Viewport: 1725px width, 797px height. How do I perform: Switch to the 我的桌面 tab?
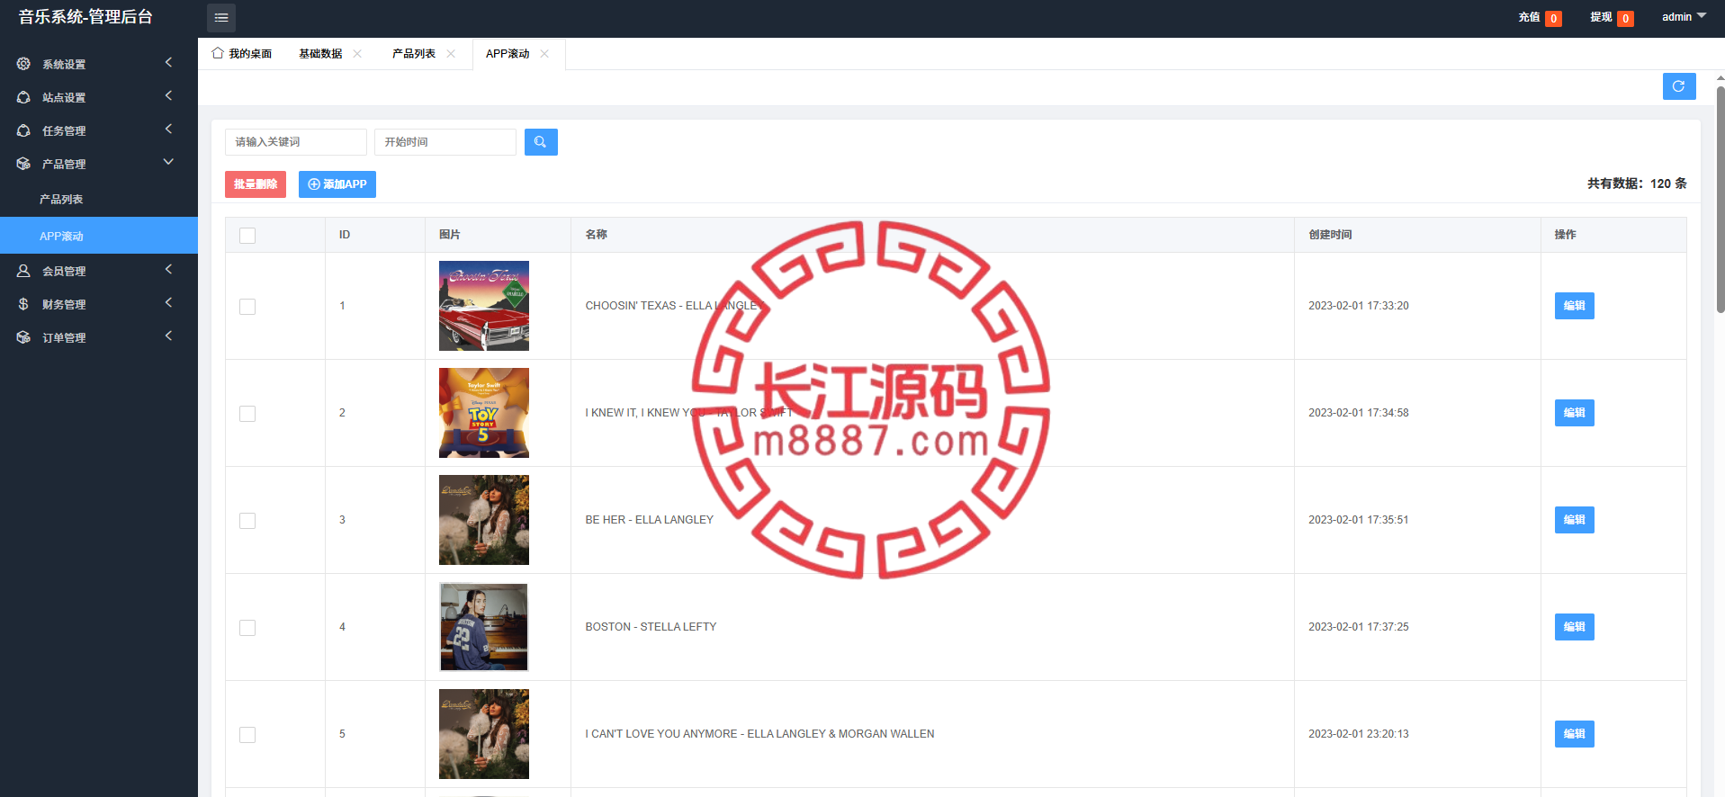tap(242, 54)
